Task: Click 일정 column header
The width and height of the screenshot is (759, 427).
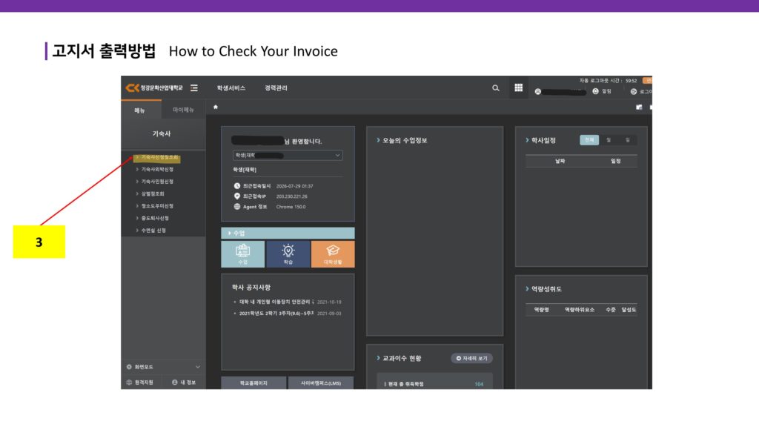Action: (616, 161)
